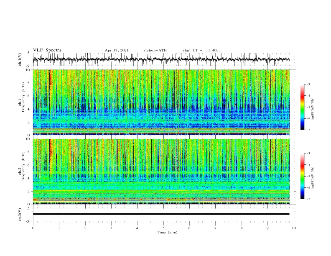Select the "start UT = 11:40: 1" text
The width and height of the screenshot is (331, 256).
pos(202,50)
